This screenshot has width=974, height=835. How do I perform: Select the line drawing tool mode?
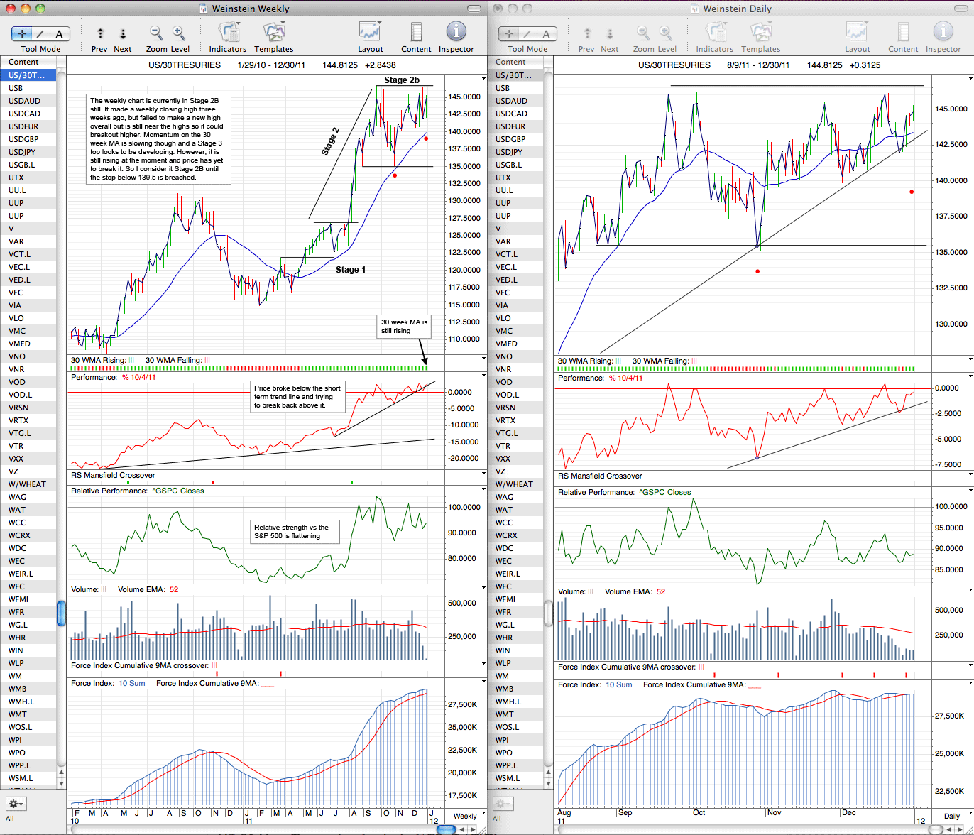coord(40,33)
